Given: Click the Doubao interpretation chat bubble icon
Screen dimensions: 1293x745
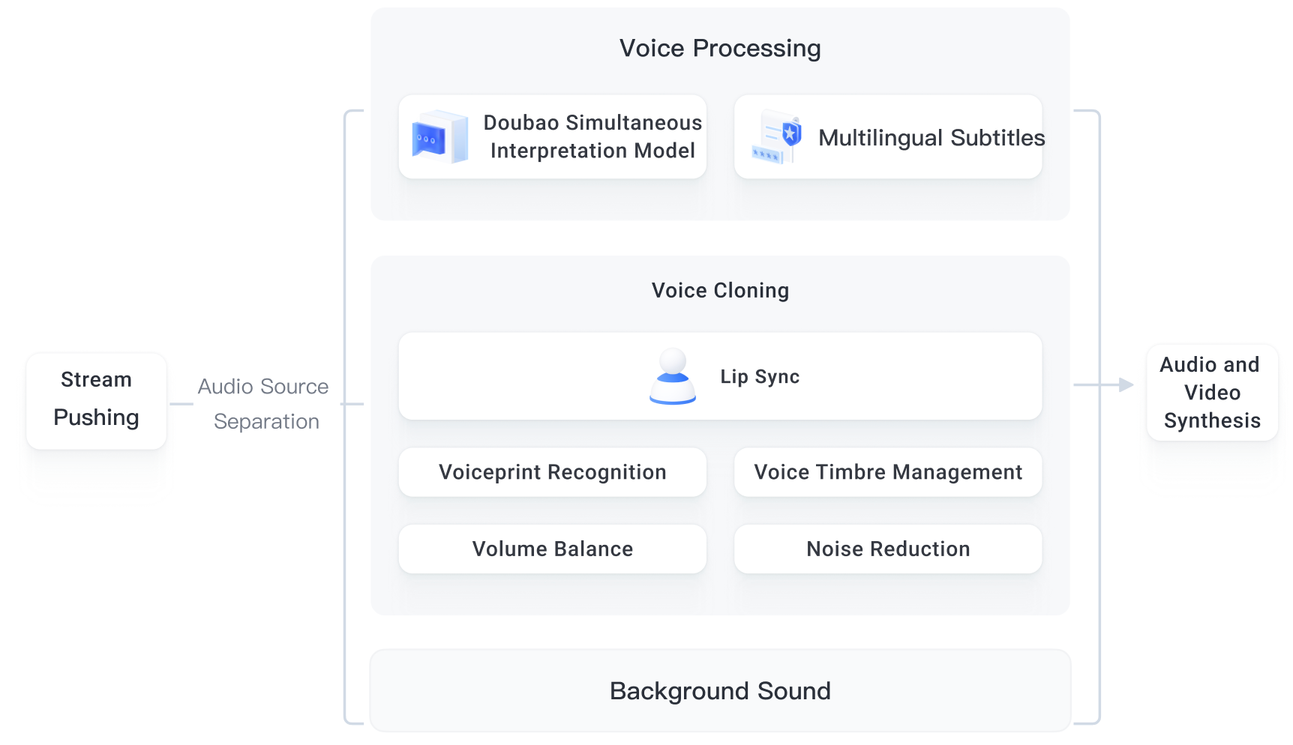Looking at the screenshot, I should coord(440,136).
